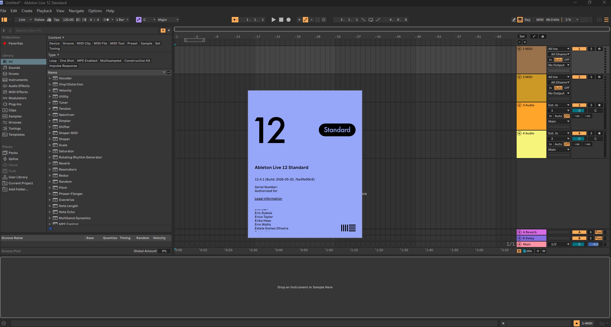Filter browser by One Shot type
The width and height of the screenshot is (611, 327).
[x=67, y=61]
